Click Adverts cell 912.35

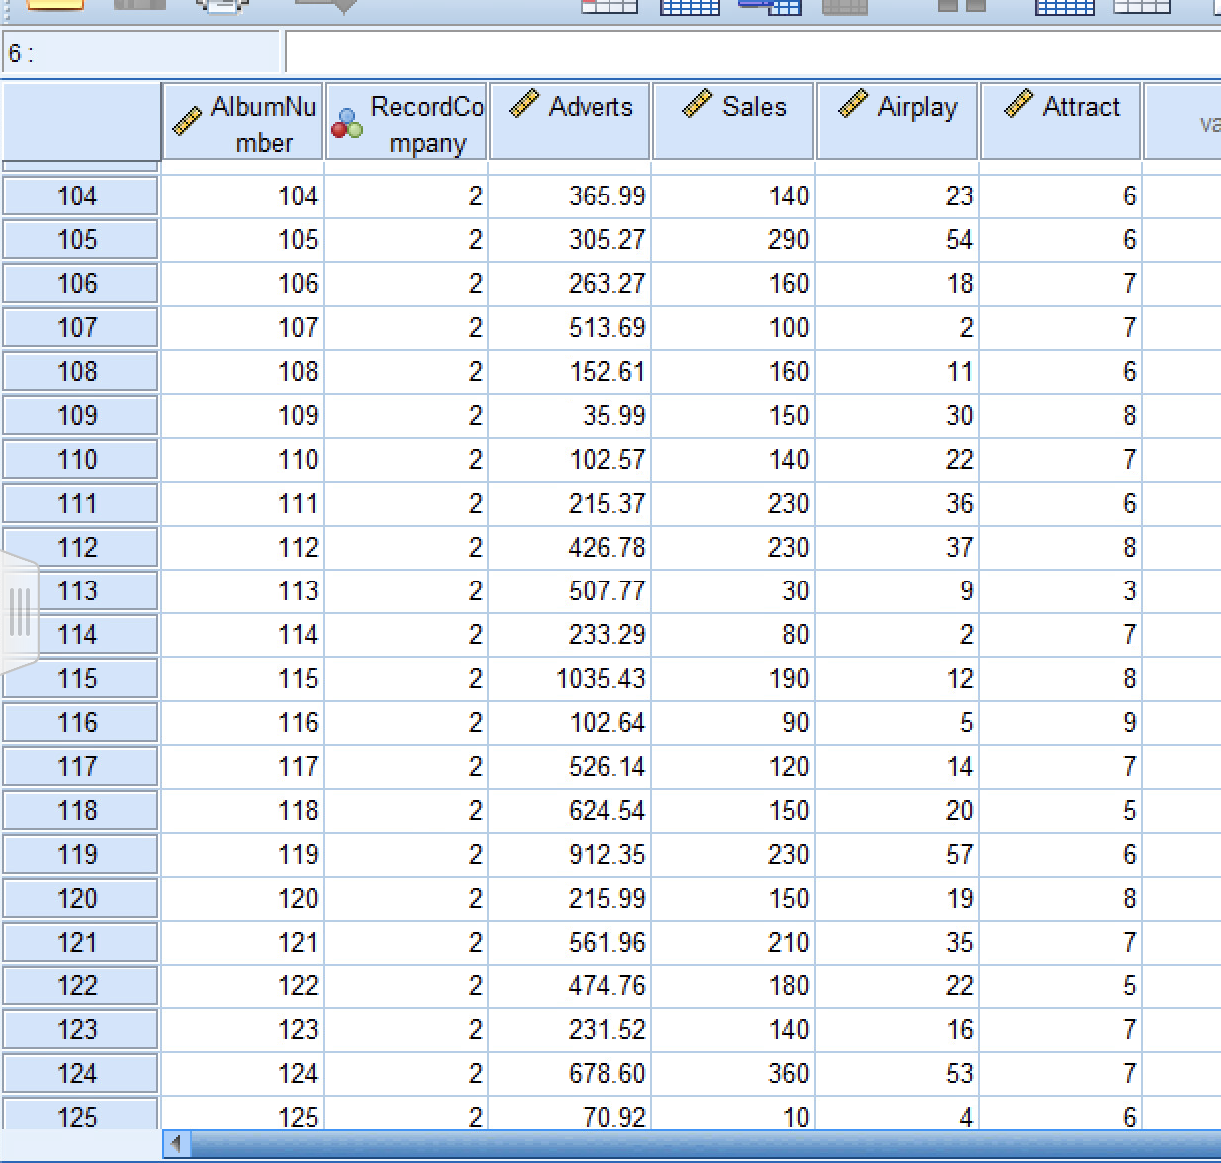point(570,854)
